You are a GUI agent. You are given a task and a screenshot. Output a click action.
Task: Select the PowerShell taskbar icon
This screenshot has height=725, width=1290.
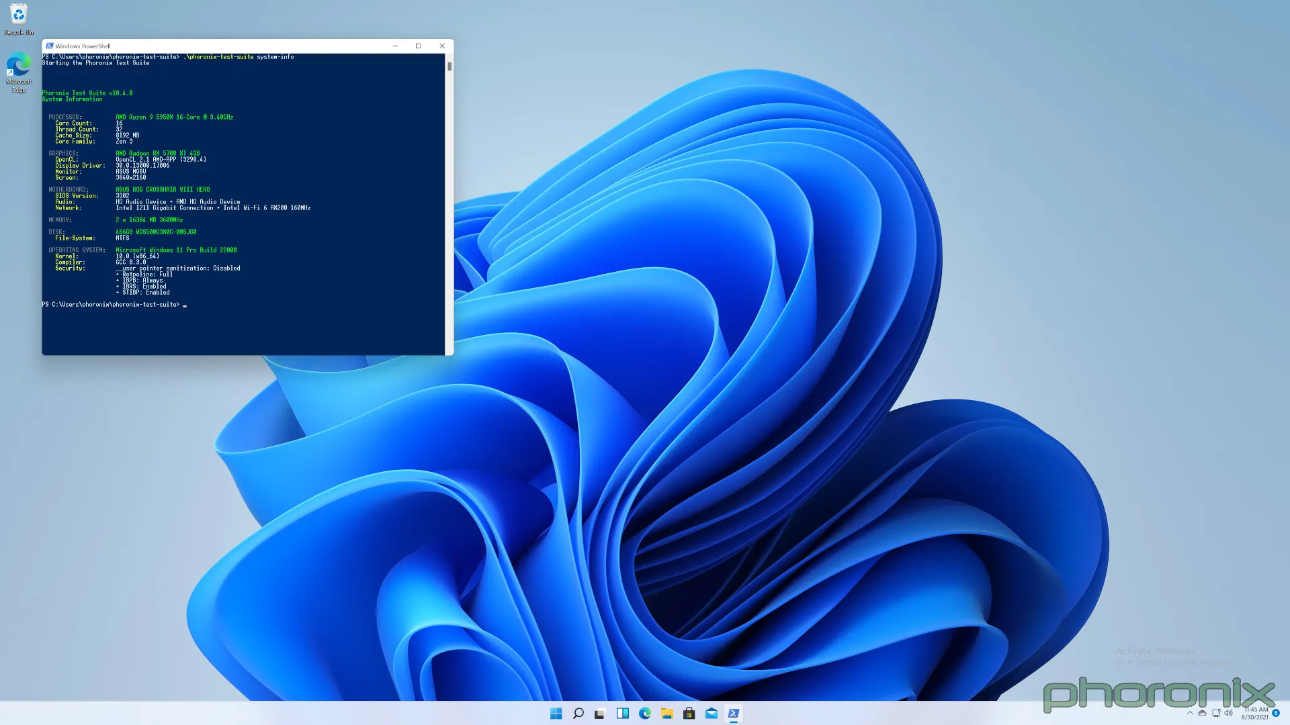click(x=734, y=714)
